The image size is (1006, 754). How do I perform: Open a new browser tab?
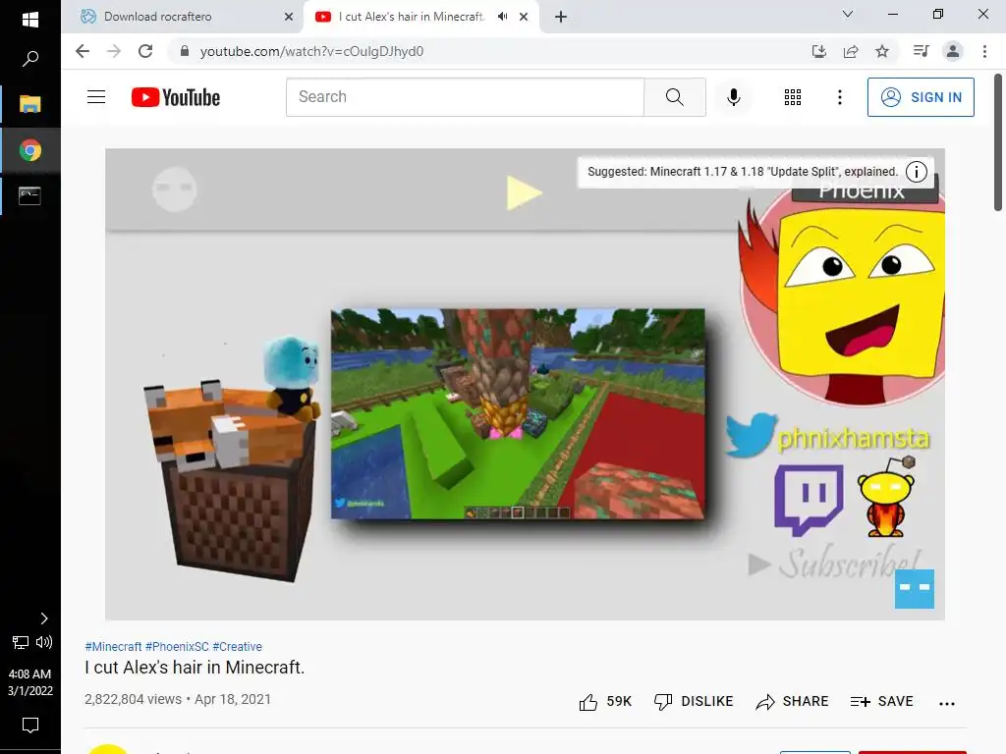[561, 17]
